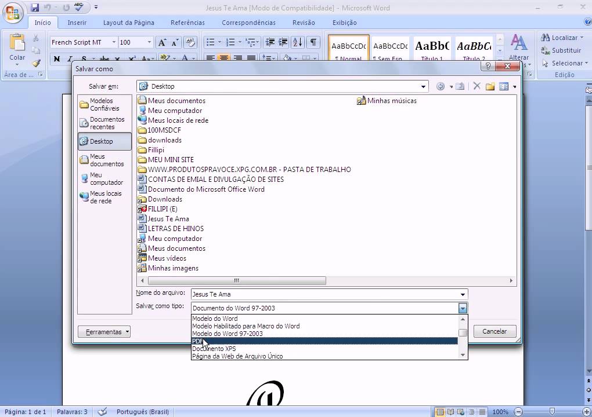Image resolution: width=592 pixels, height=417 pixels.
Task: Zoom in with the plus button
Action: (x=586, y=412)
